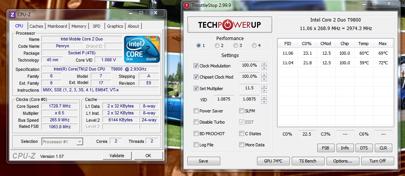Switch to the SPD tab in CPU-Z
405x176 pixels.
pyautogui.click(x=97, y=26)
